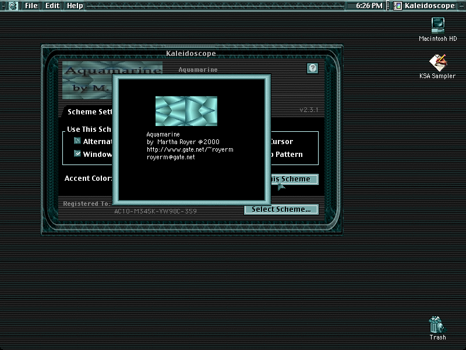Click the gray 'Aquamarine' scheme name above the dialog

click(198, 69)
